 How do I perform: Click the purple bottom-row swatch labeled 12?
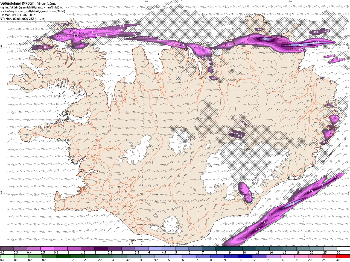(259, 257)
